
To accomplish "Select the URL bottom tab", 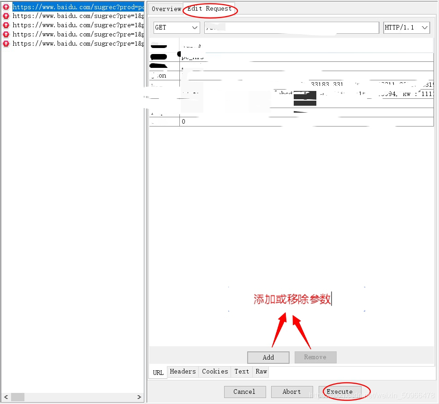I will (x=158, y=373).
